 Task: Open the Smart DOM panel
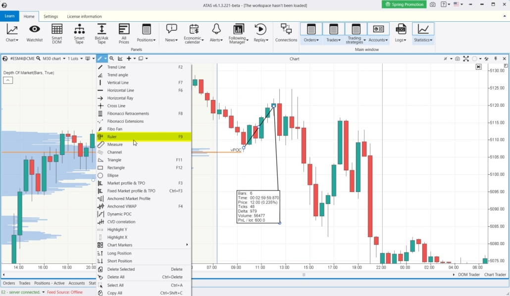(x=57, y=33)
